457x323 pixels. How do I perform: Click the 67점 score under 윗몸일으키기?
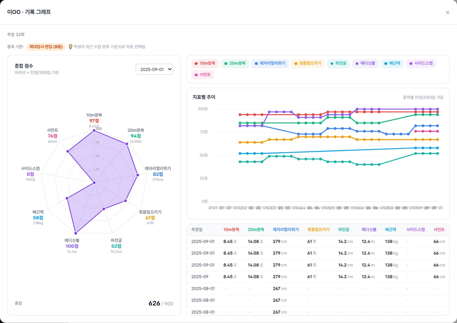pyautogui.click(x=150, y=218)
